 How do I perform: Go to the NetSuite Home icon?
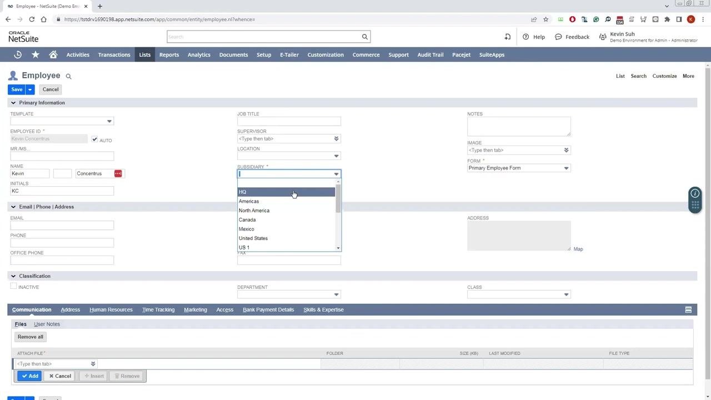click(53, 54)
